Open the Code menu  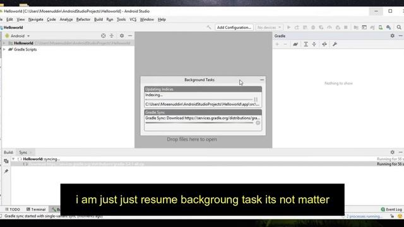[51, 20]
